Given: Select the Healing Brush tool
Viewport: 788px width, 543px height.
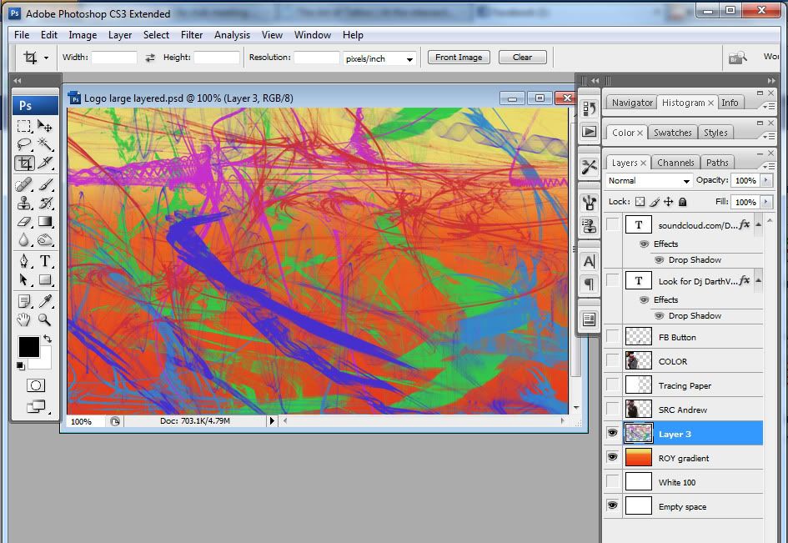Looking at the screenshot, I should 24,185.
